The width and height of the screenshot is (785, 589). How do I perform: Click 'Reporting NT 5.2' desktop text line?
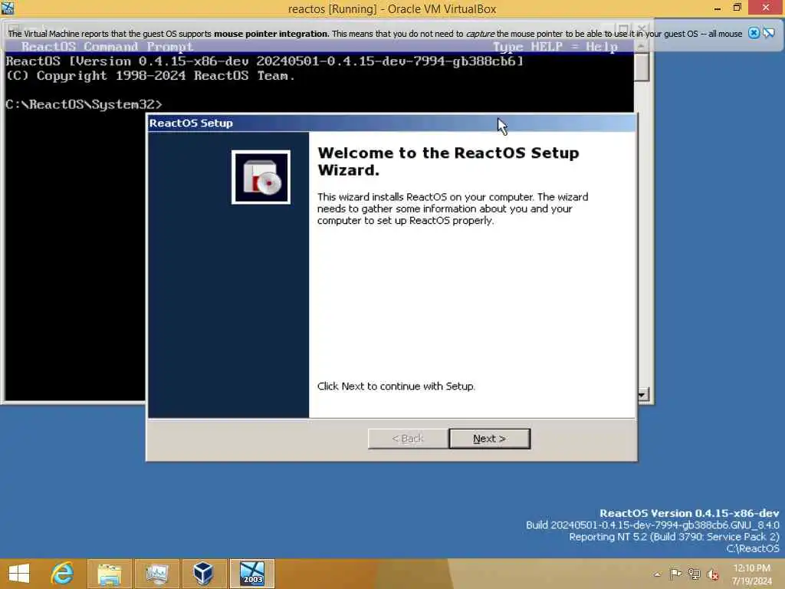(675, 537)
